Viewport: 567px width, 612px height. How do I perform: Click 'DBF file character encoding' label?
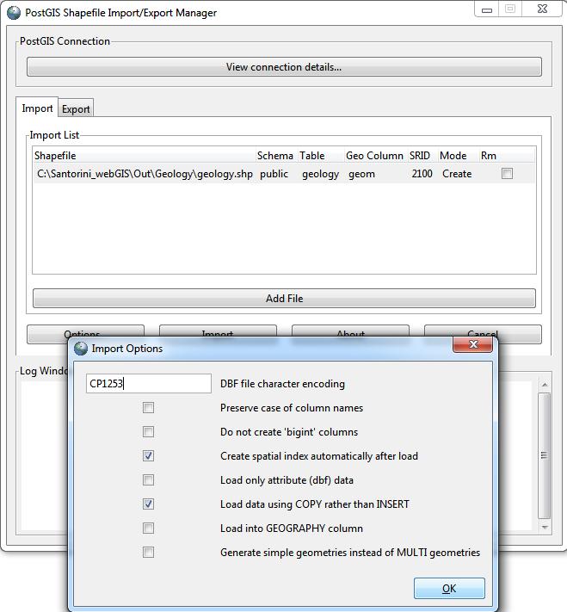coord(282,384)
